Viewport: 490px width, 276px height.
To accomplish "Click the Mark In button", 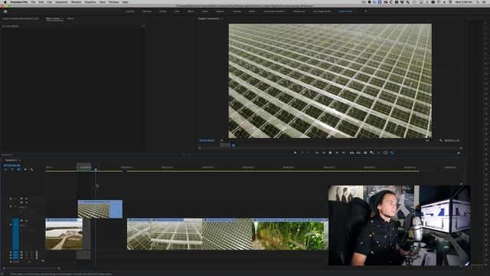I will coord(302,153).
